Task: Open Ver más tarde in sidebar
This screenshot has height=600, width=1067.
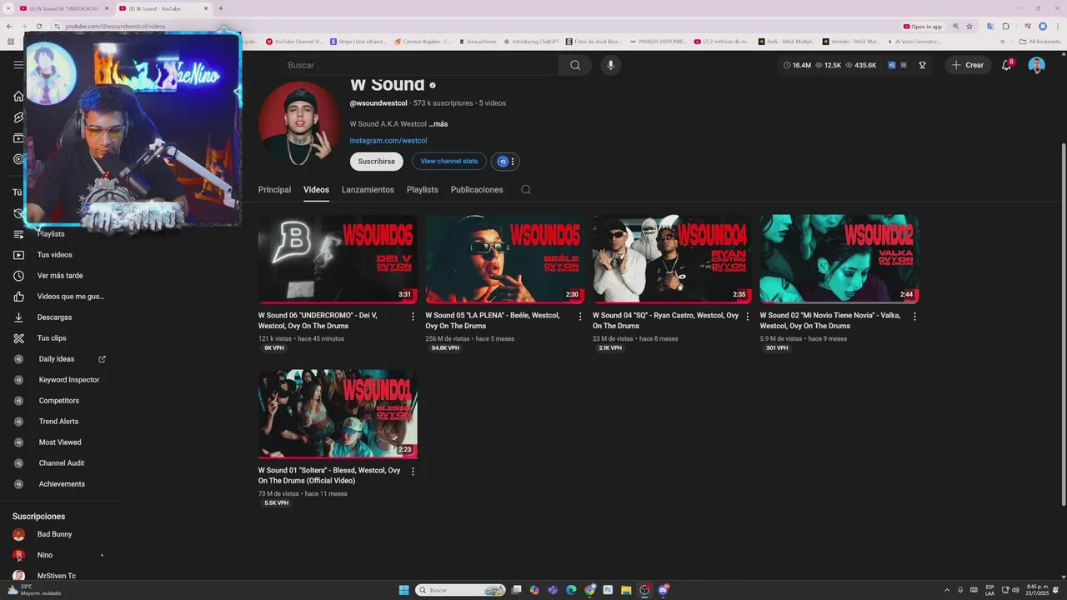Action: (58, 276)
